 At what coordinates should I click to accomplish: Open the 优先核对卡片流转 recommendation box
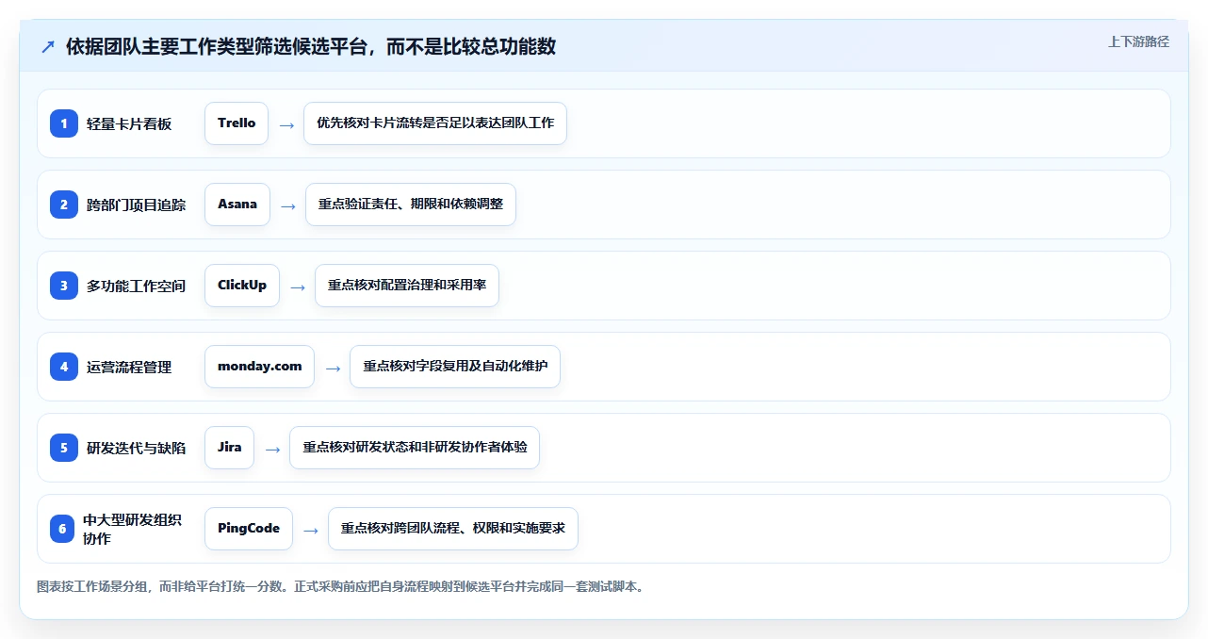tap(435, 123)
